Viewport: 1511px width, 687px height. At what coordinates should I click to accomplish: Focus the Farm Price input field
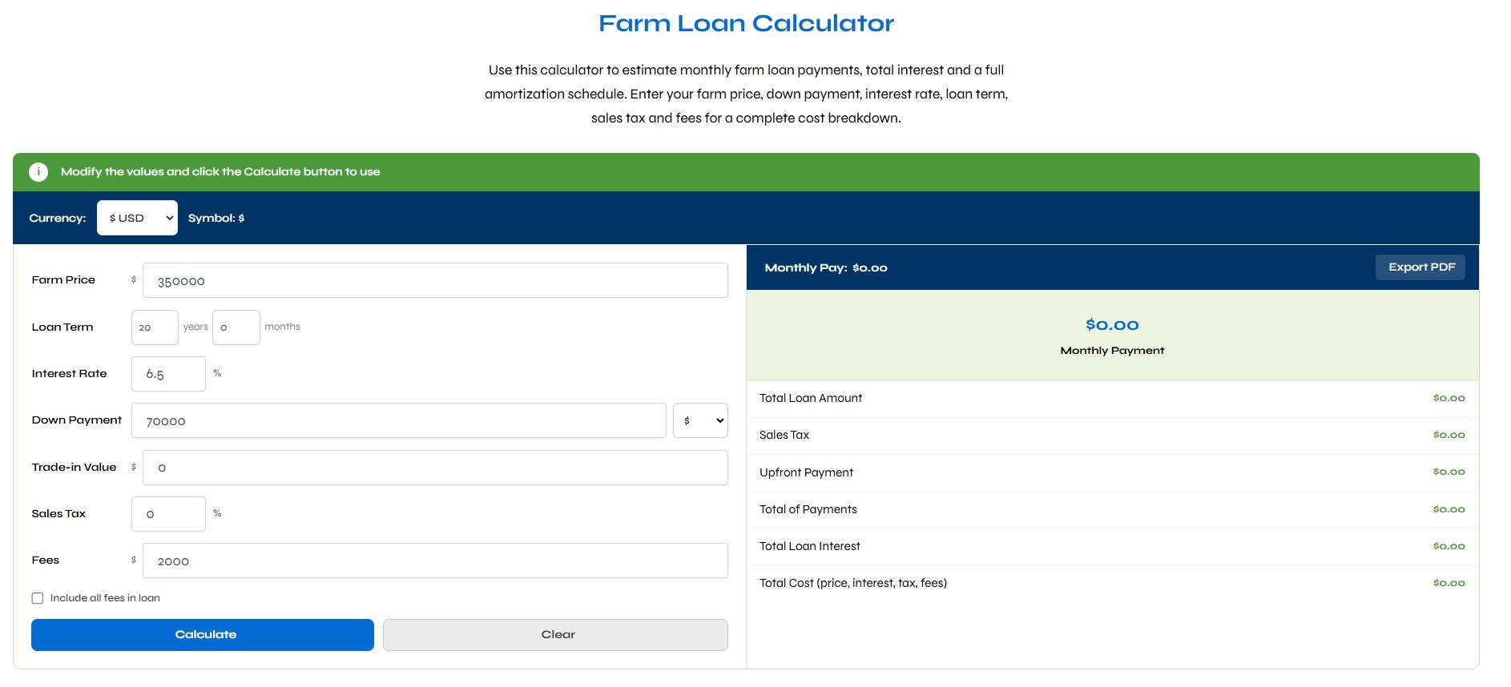(435, 280)
